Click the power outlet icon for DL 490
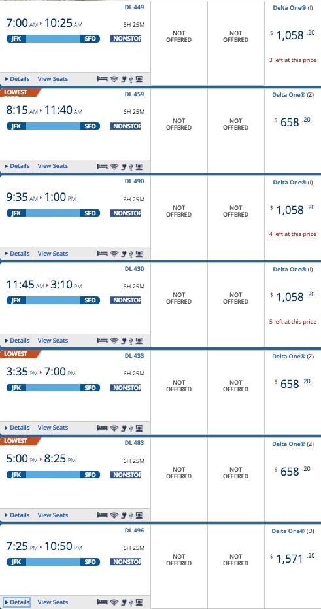Screen dimensions: 321x609 coord(124,254)
